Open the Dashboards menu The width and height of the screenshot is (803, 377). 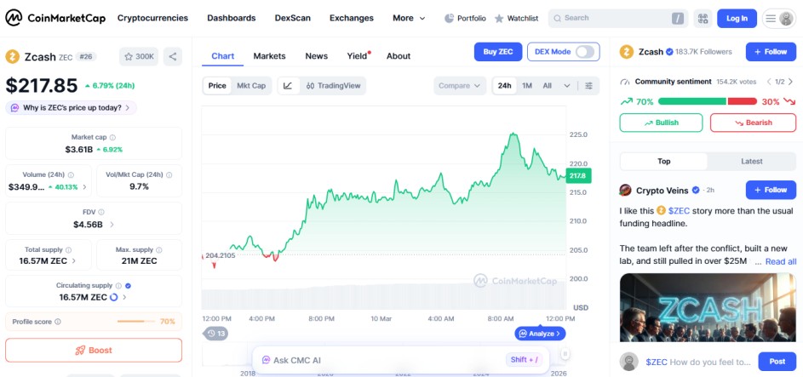tap(232, 18)
